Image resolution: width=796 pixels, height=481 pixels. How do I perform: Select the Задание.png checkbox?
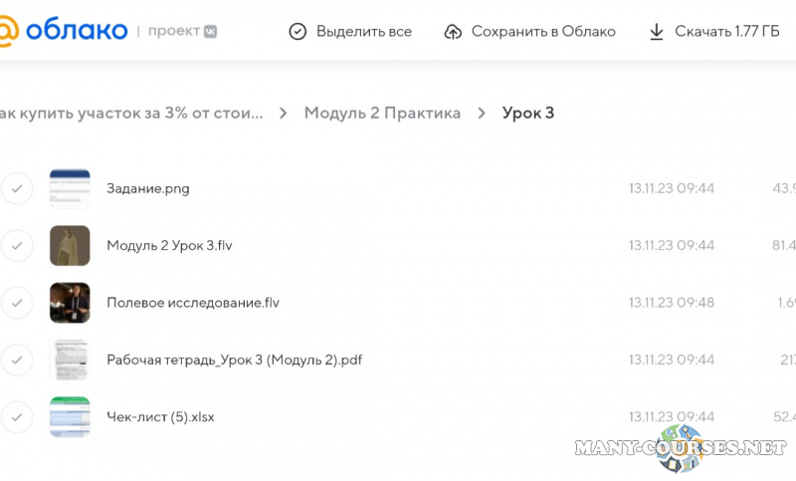(x=17, y=188)
